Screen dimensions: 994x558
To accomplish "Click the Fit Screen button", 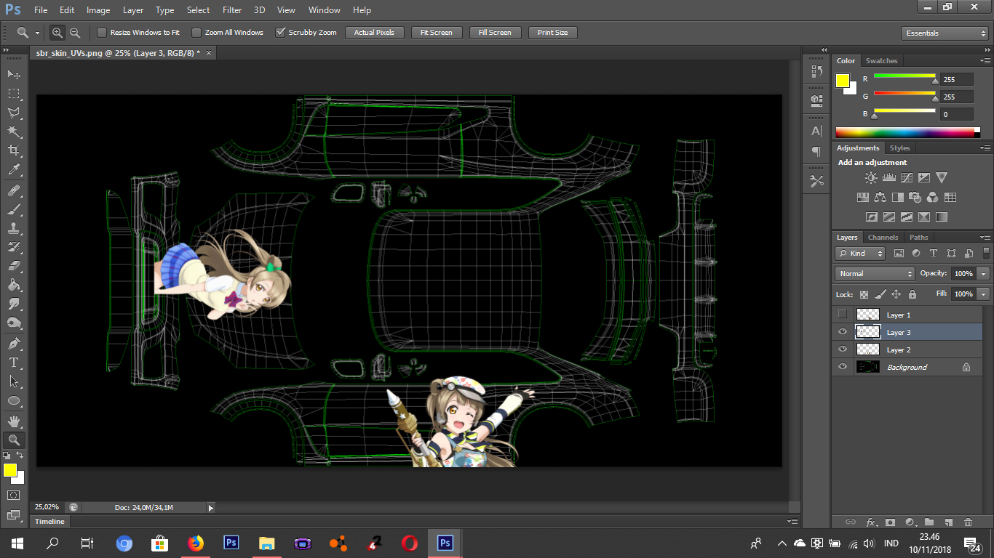I will tap(436, 33).
